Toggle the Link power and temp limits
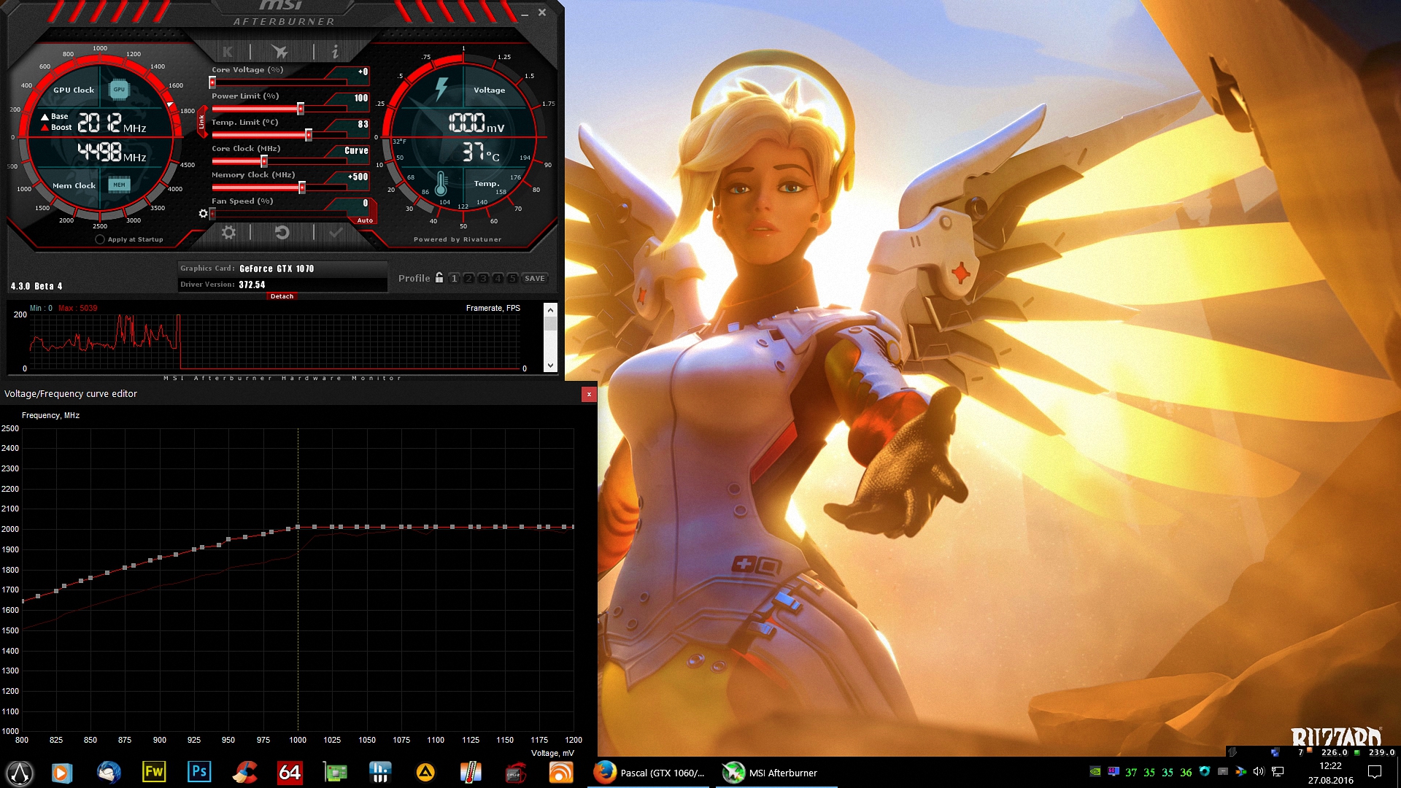This screenshot has height=788, width=1401. 202,123
